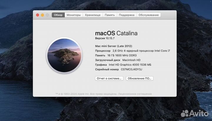Click the Apple Inc. copyright notice text
Viewport: 212px width, 121px height.
86,94
